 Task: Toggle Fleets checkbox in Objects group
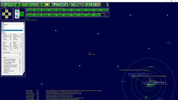click(x=21, y=44)
